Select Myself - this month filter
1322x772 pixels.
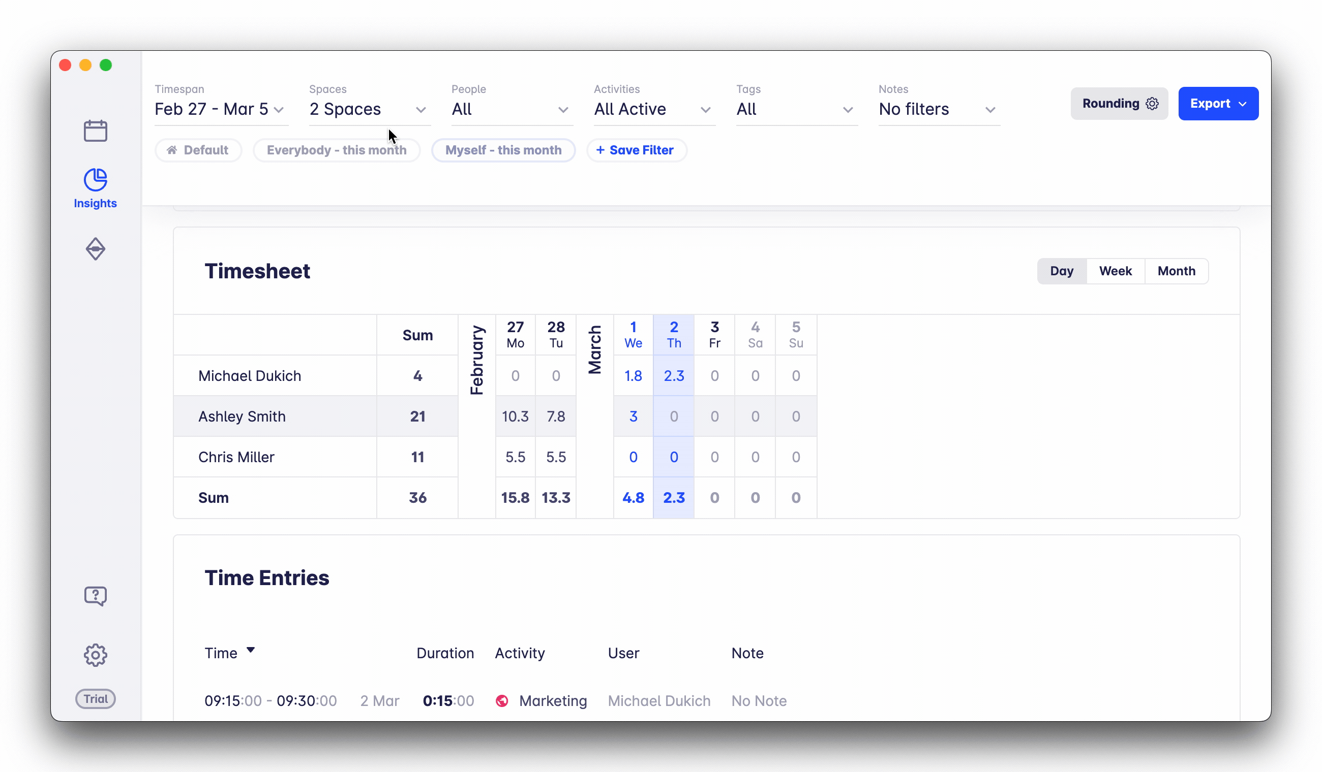click(x=503, y=150)
